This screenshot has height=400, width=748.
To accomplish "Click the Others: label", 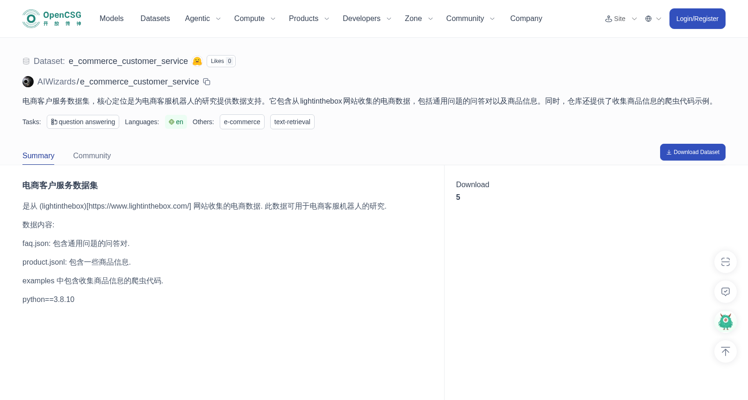I will pyautogui.click(x=203, y=122).
